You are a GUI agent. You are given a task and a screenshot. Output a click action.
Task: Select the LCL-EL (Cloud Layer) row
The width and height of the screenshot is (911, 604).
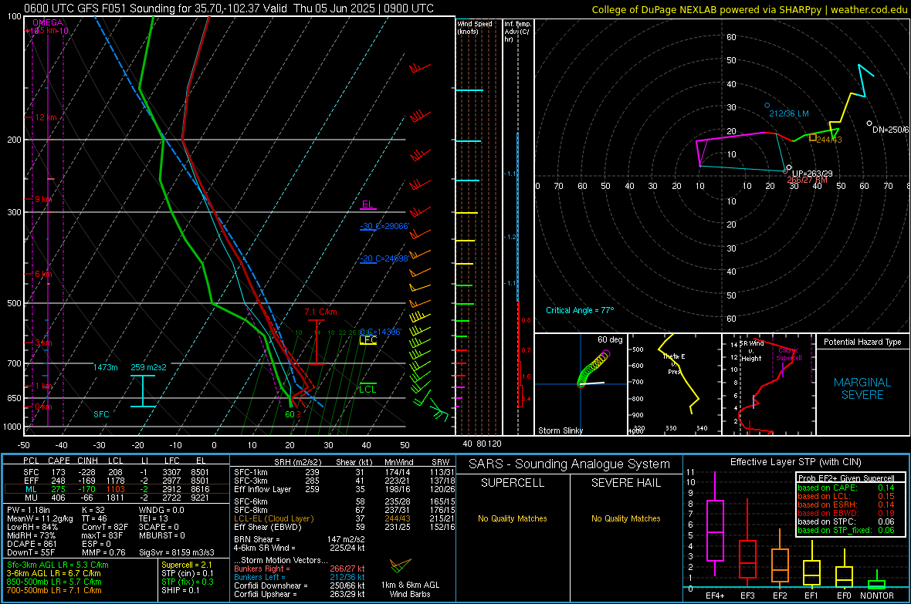click(344, 518)
